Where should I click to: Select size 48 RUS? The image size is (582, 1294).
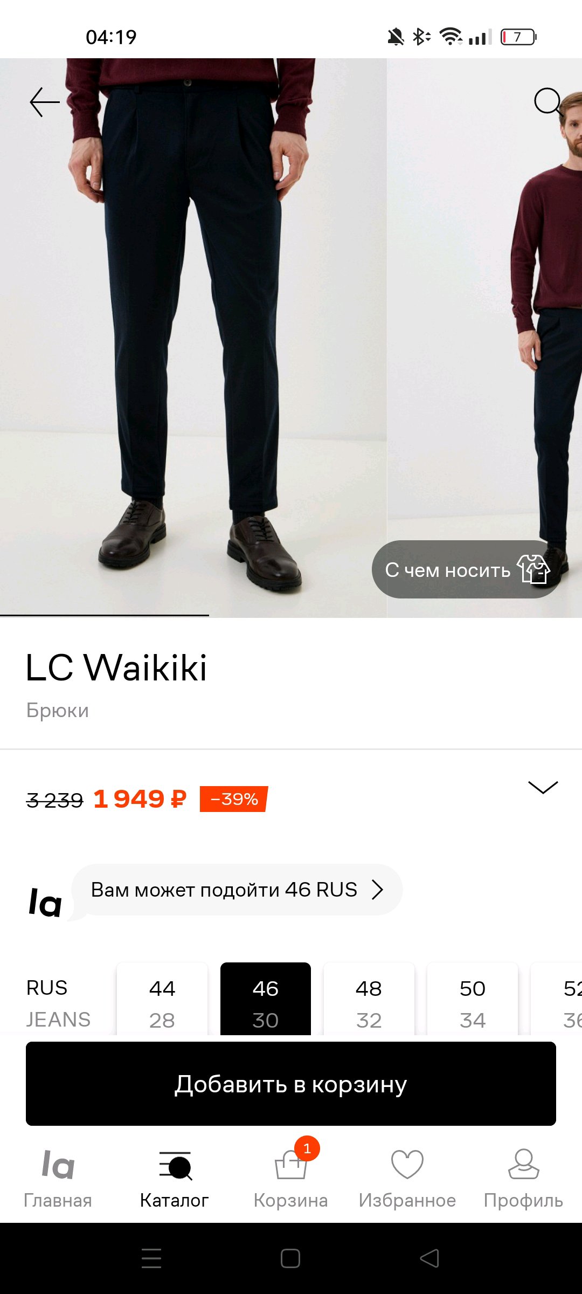[x=369, y=999]
